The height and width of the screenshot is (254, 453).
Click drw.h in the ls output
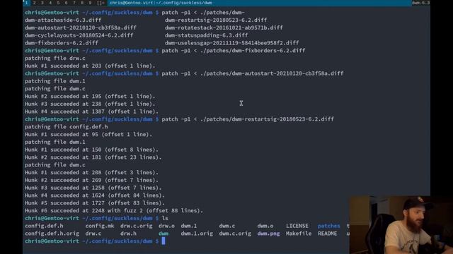128,234
